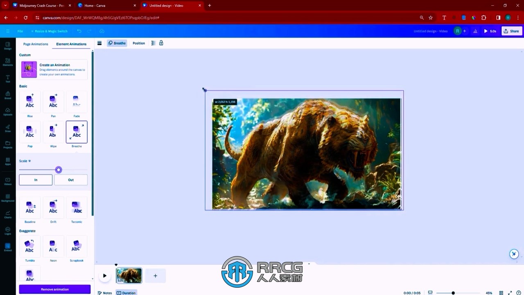The image size is (524, 295).
Task: Toggle the Duration button in timeline
Action: tap(126, 293)
